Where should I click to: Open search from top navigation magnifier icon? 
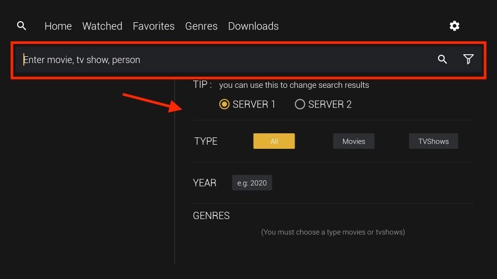pos(22,26)
